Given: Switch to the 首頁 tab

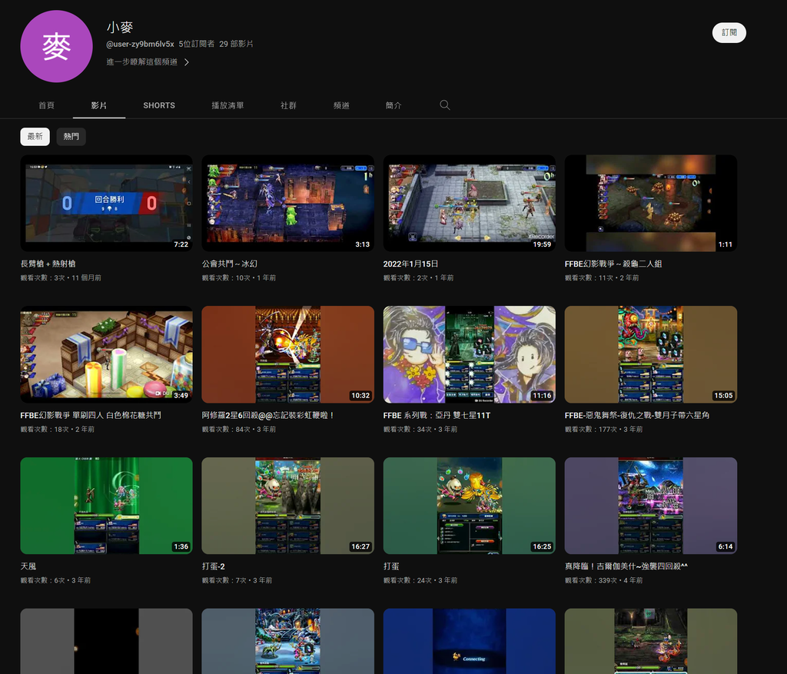Looking at the screenshot, I should (47, 105).
